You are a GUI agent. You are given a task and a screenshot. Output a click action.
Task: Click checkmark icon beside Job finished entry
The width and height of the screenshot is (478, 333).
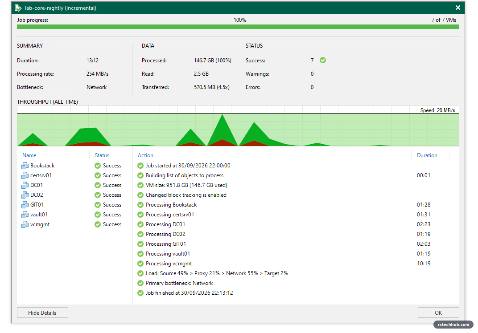point(140,293)
